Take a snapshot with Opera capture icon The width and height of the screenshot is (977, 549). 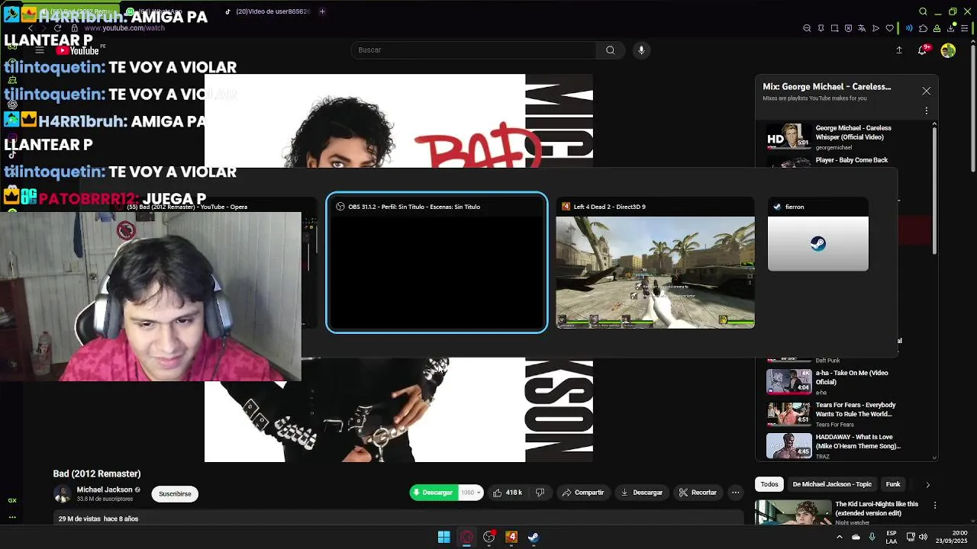coord(834,28)
